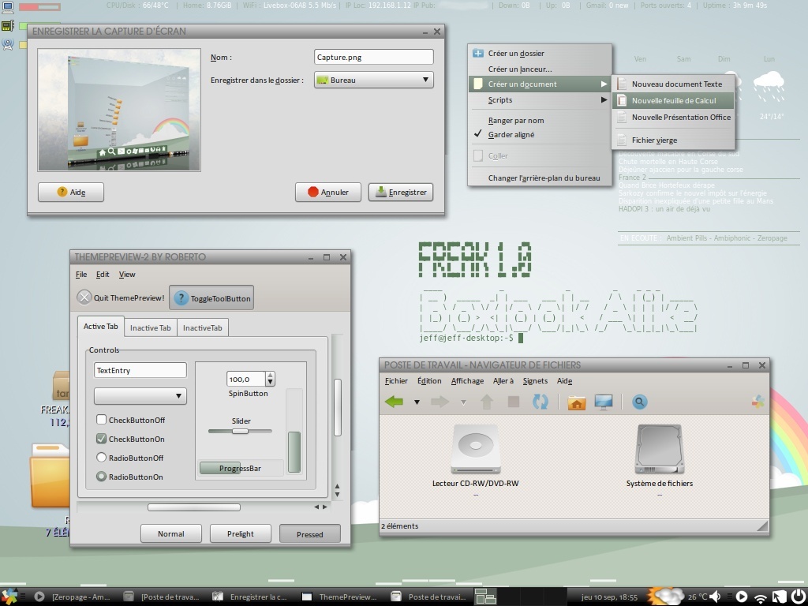Toggle Garder aligné option
The image size is (808, 606).
click(x=540, y=134)
